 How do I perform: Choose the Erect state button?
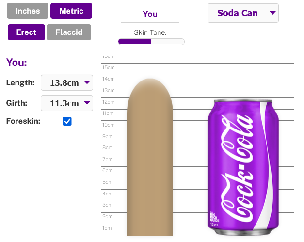[26, 32]
